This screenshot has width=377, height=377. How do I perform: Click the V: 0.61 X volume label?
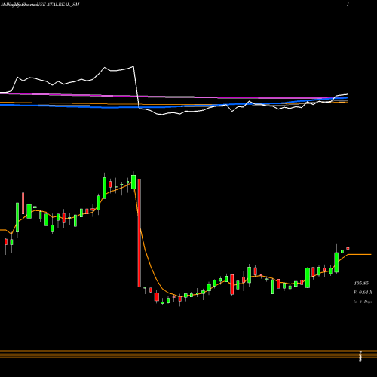(x=363, y=293)
